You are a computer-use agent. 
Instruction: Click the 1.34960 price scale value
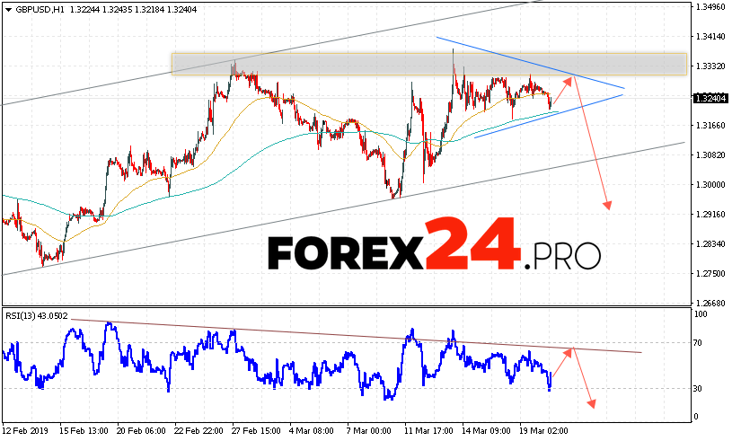click(710, 7)
